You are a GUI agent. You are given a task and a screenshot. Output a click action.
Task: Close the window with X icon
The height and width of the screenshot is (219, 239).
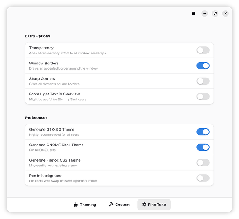225,14
